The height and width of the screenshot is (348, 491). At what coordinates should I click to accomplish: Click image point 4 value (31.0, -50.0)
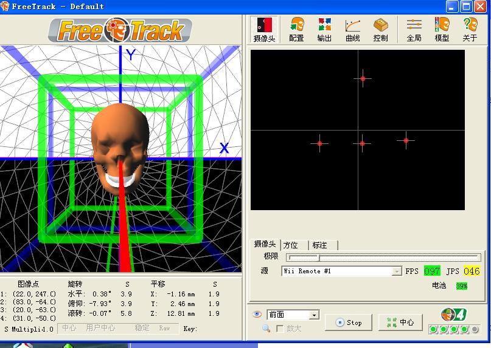(x=34, y=318)
